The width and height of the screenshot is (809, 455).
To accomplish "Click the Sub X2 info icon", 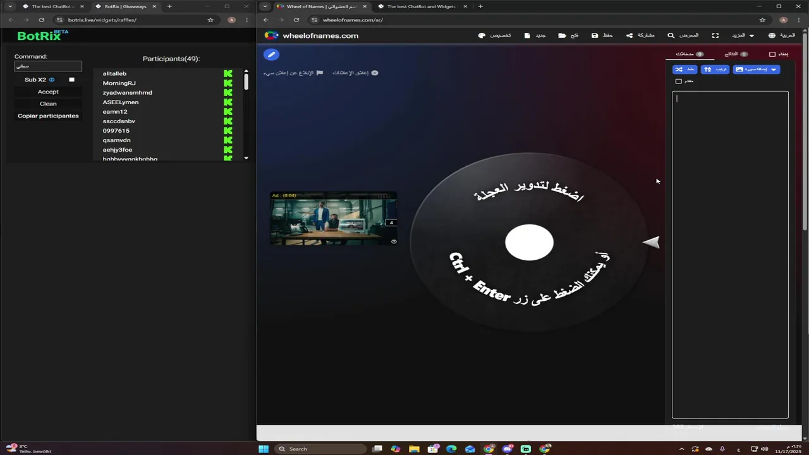I will tap(52, 80).
